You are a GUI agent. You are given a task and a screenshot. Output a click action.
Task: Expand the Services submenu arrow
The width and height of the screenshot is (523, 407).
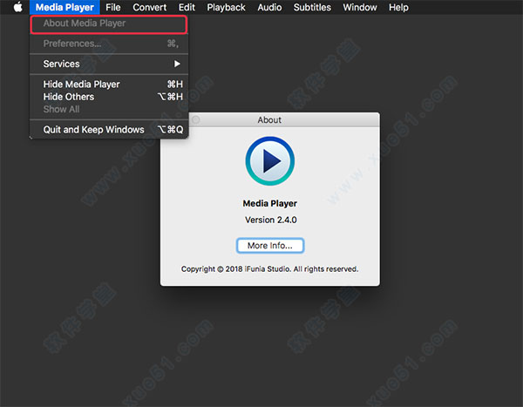tap(177, 64)
